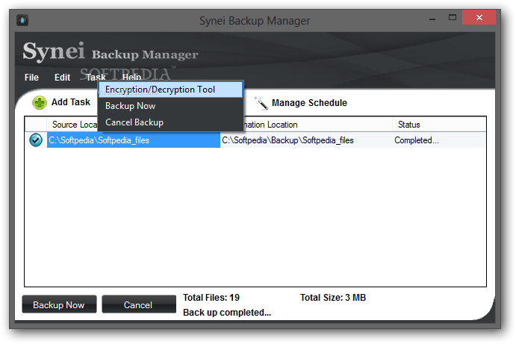
Task: Maximize the Synei Backup Manager window
Action: click(453, 17)
